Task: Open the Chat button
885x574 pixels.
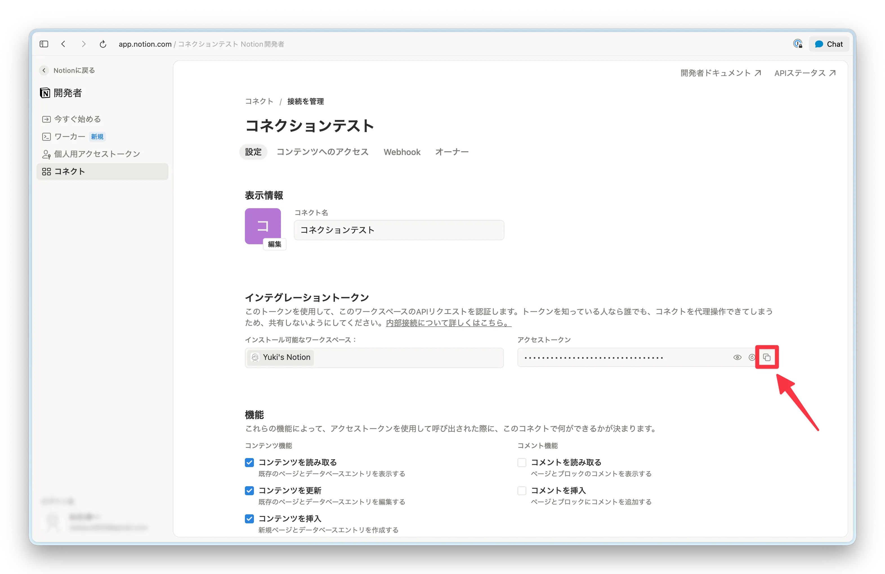Action: pos(829,44)
